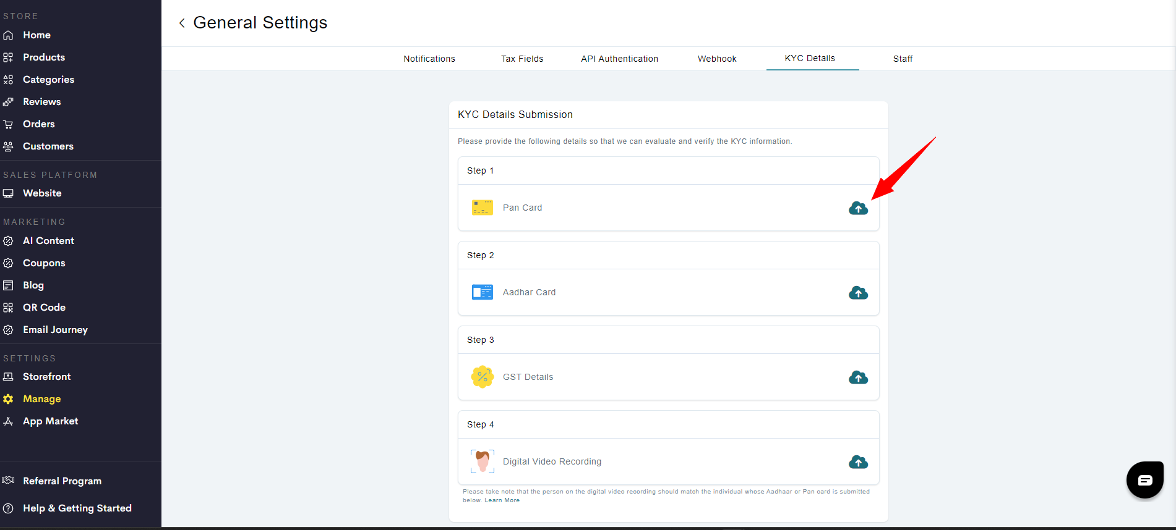This screenshot has height=530, width=1176.
Task: Switch to the Notifications tab
Action: [429, 59]
